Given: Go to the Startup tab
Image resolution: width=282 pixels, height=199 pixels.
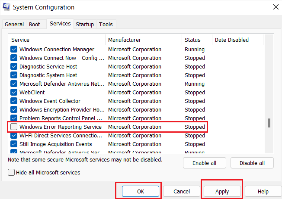Looking at the screenshot, I should 85,24.
